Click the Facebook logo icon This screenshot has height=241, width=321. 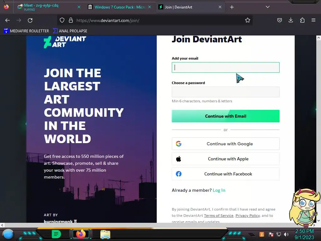point(178,174)
